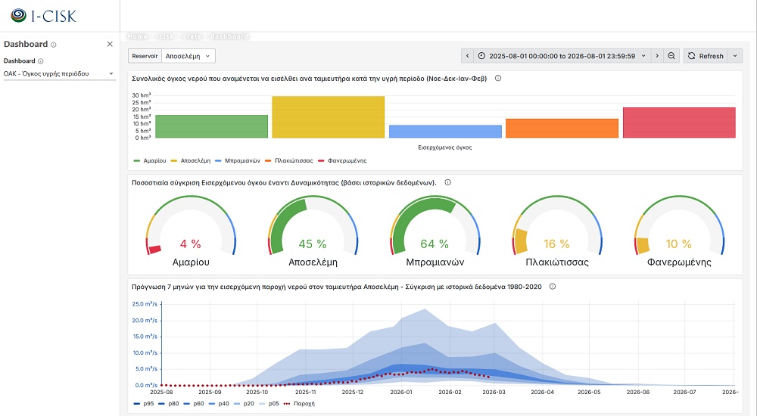Image resolution: width=757 pixels, height=416 pixels.
Task: Click info icon on the gauge panel title
Action: click(447, 182)
